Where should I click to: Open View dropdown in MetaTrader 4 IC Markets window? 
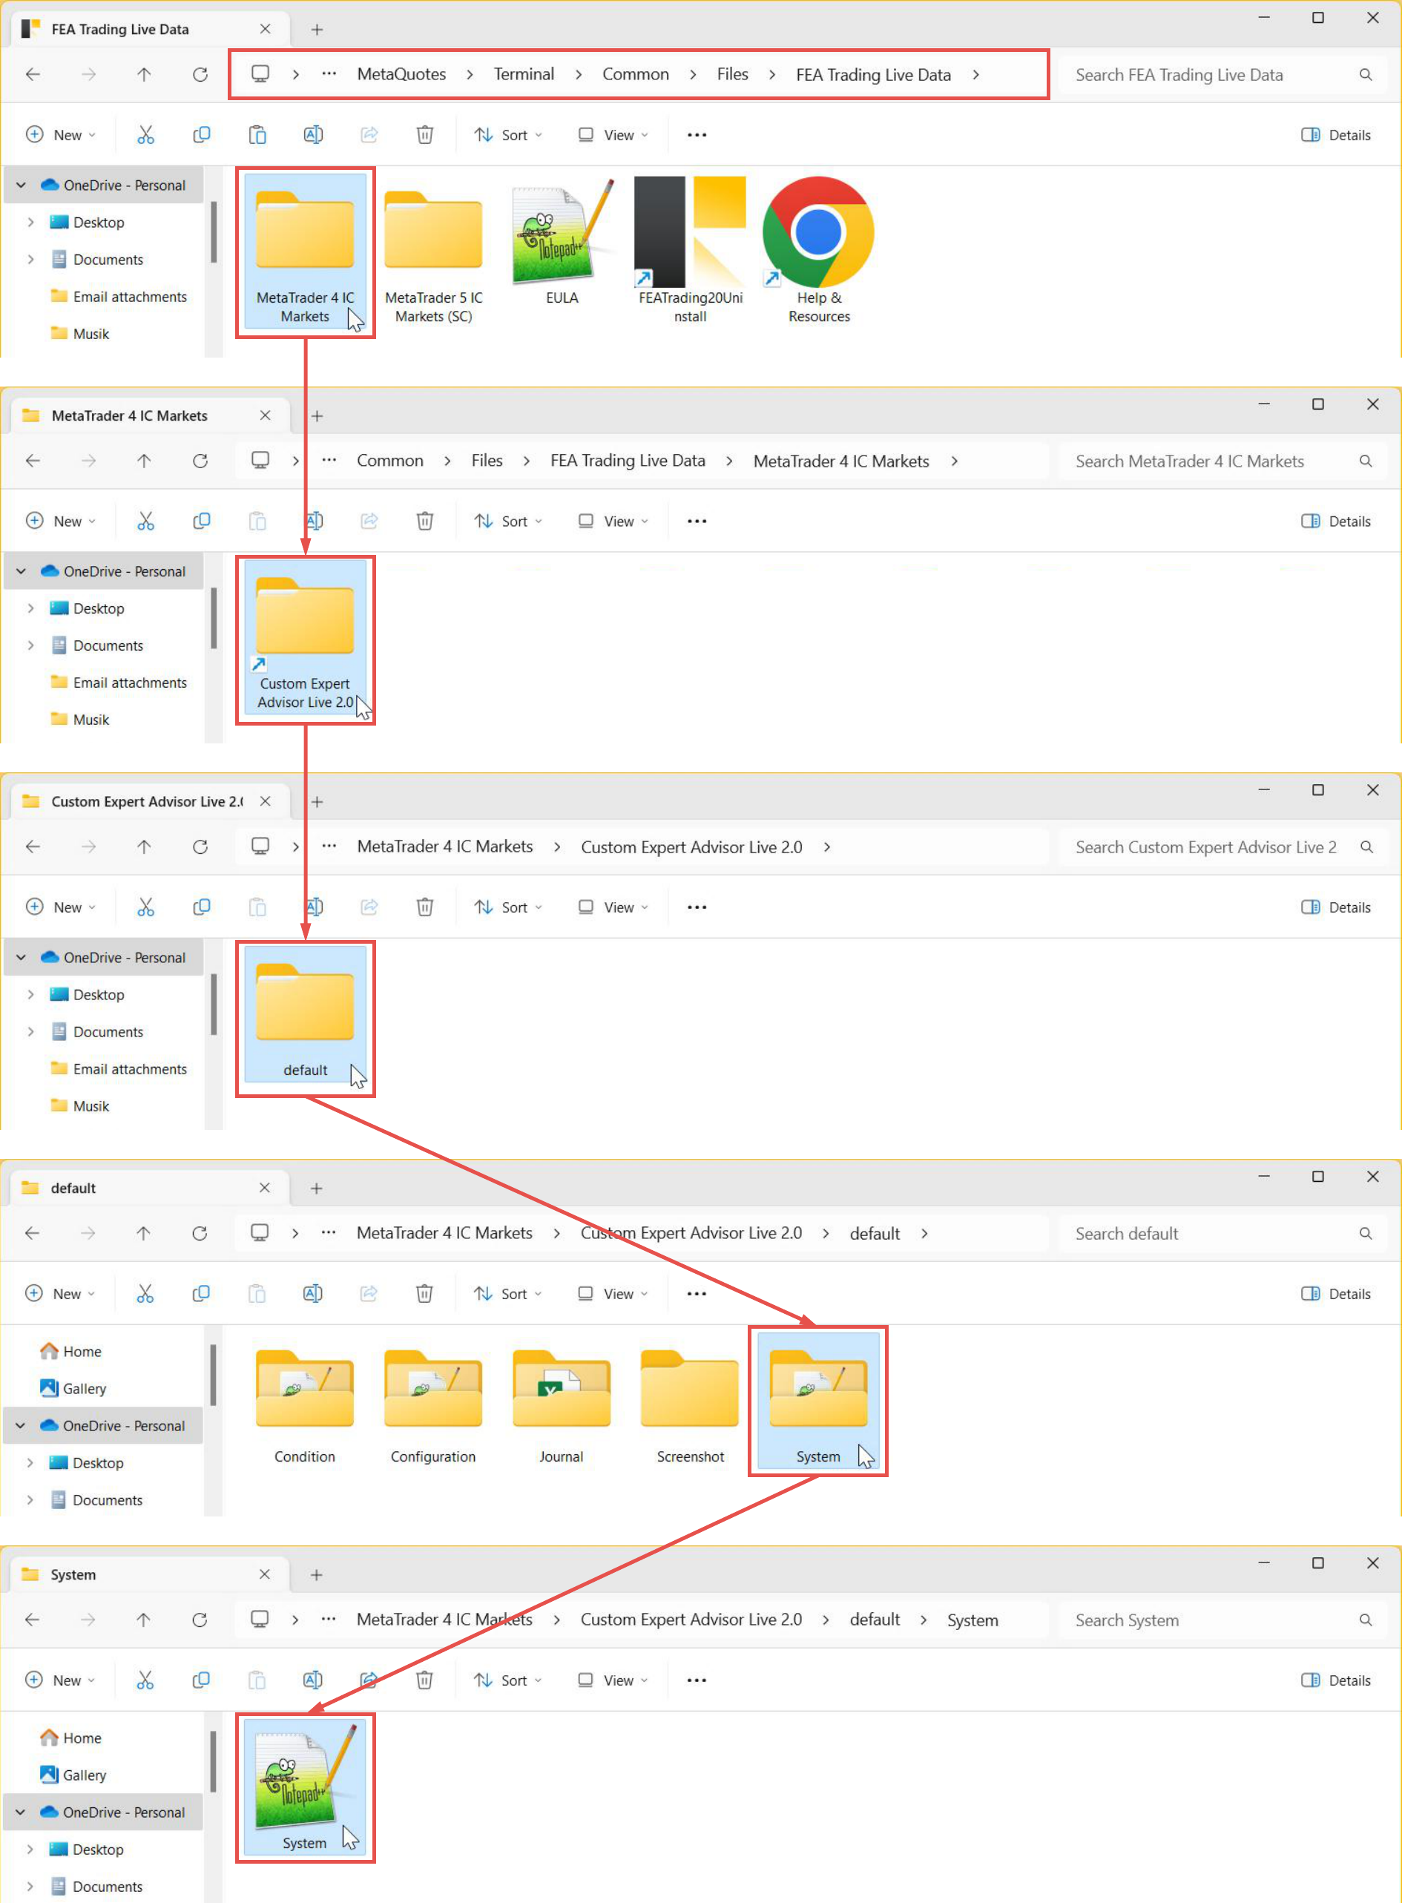pyautogui.click(x=613, y=521)
